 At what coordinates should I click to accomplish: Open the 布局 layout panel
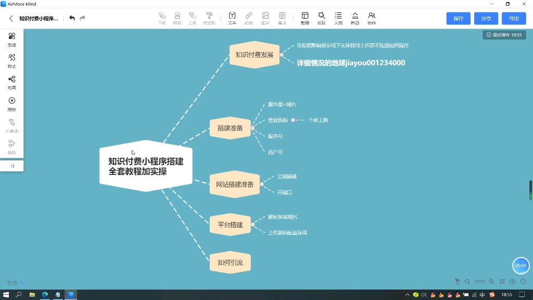(x=11, y=83)
